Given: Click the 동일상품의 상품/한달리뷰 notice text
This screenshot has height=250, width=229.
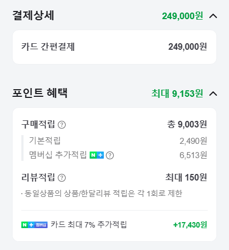Looking at the screenshot, I should click(x=102, y=194).
